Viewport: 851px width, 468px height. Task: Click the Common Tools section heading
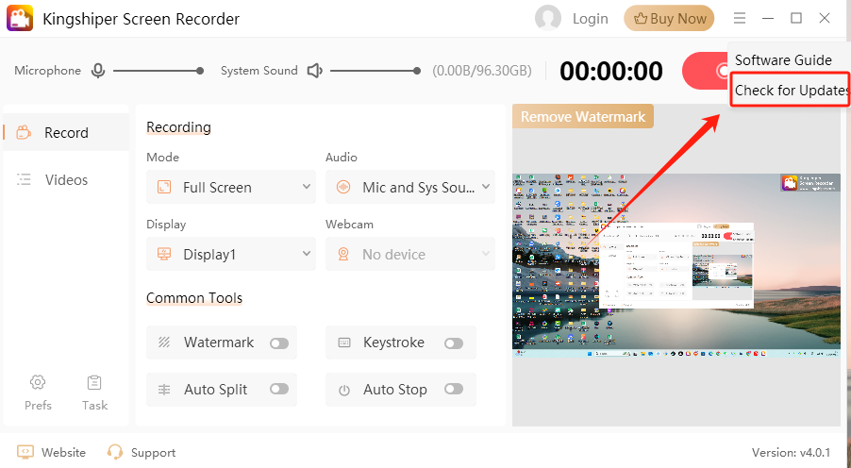click(194, 298)
